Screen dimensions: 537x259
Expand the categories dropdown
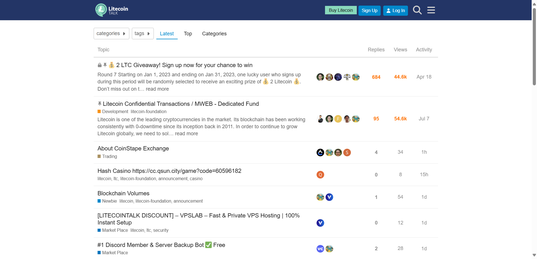111,34
